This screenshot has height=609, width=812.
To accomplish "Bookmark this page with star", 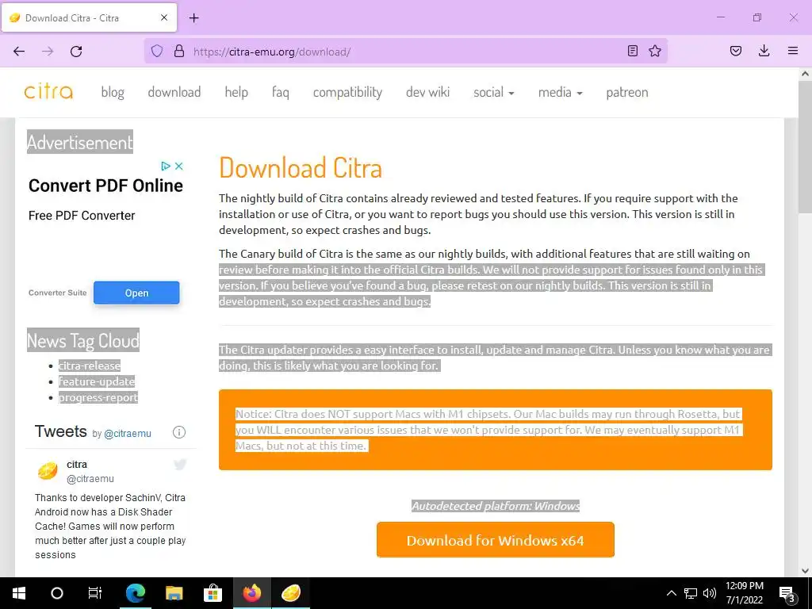I will 655,52.
